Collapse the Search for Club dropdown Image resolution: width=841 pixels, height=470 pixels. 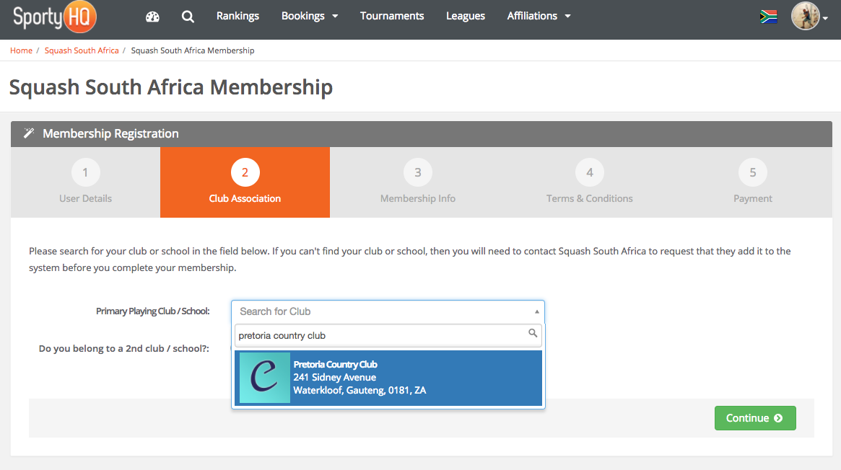click(x=388, y=311)
